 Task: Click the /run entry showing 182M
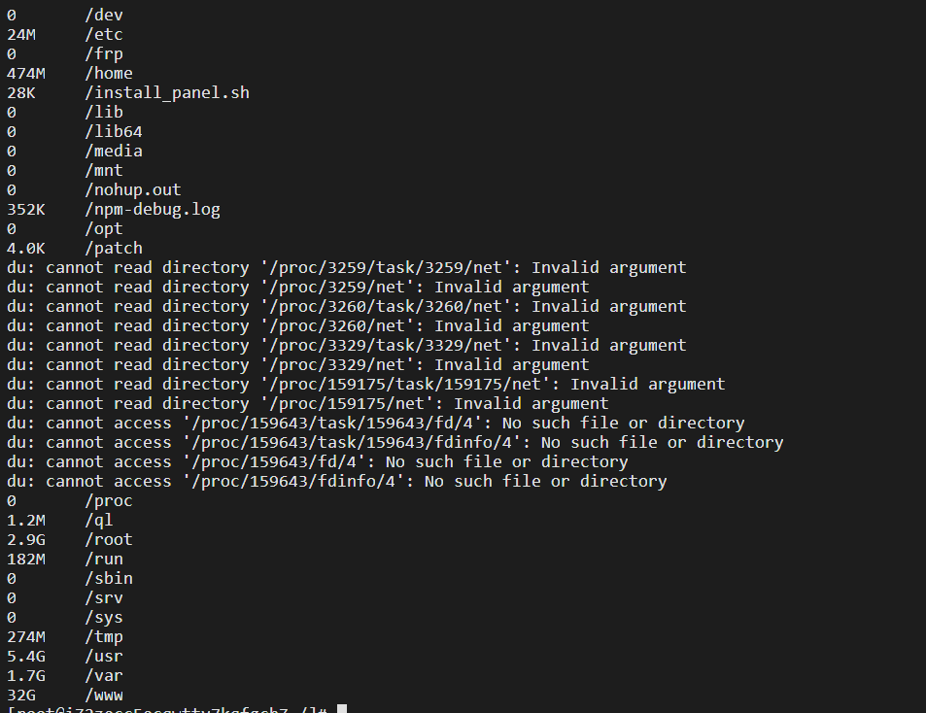tap(65, 559)
